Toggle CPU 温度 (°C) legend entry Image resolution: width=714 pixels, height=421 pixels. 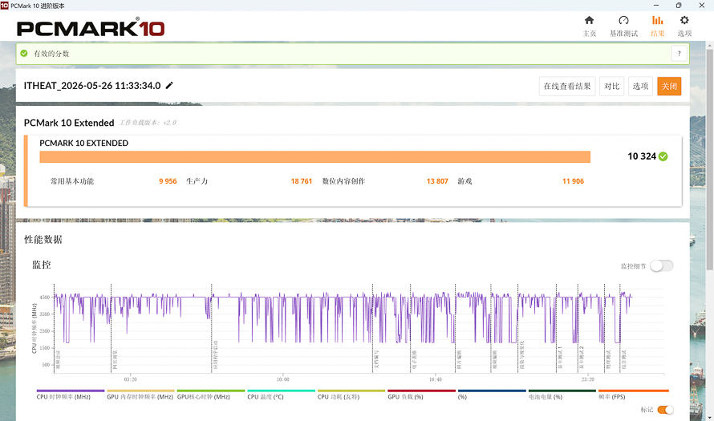pyautogui.click(x=281, y=395)
